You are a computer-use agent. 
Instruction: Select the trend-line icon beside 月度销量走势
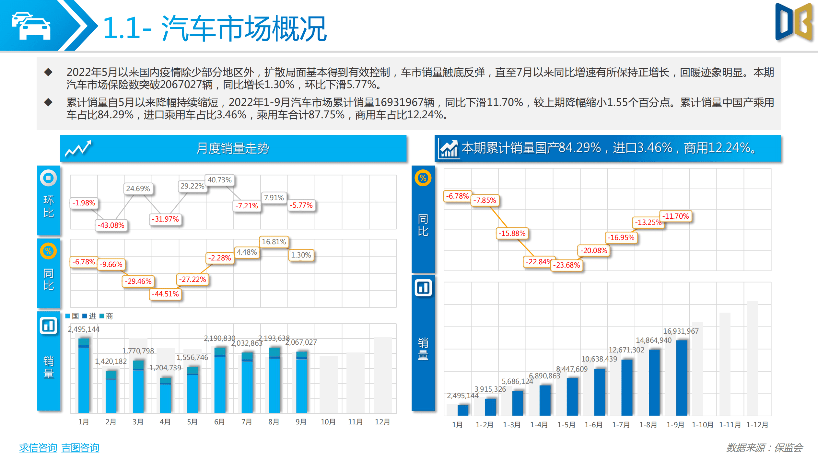(79, 148)
